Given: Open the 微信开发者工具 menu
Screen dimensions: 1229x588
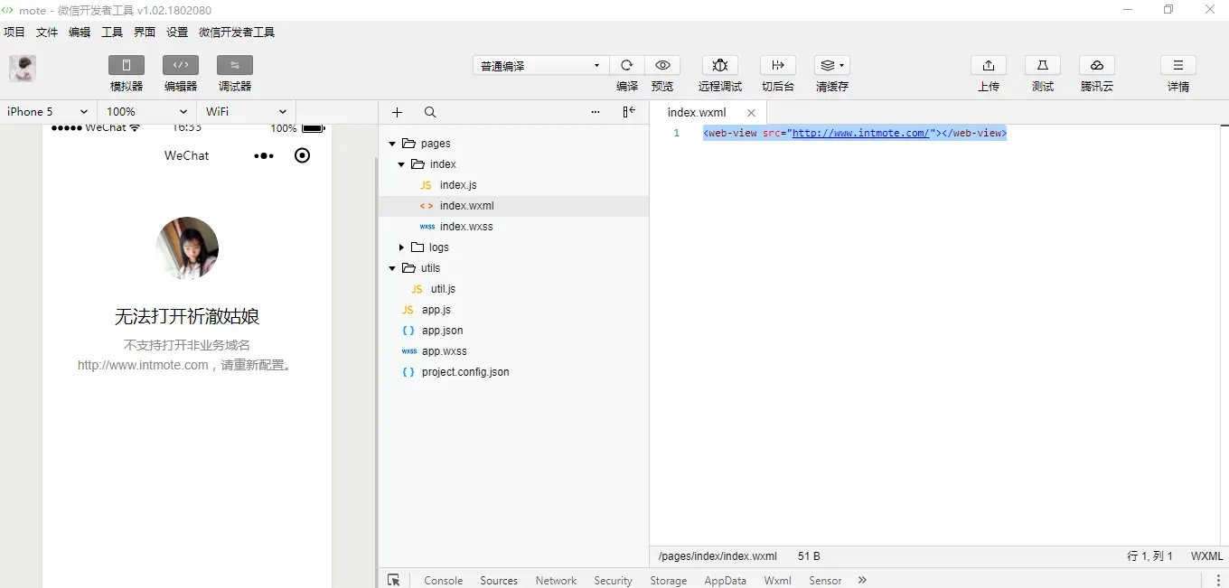Looking at the screenshot, I should tap(237, 32).
